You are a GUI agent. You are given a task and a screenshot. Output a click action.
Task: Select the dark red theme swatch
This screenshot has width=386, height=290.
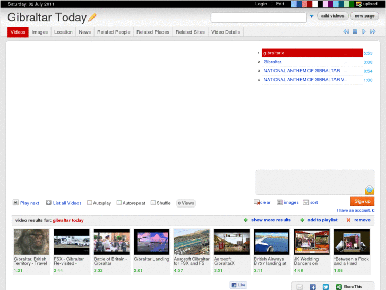[x=310, y=4]
